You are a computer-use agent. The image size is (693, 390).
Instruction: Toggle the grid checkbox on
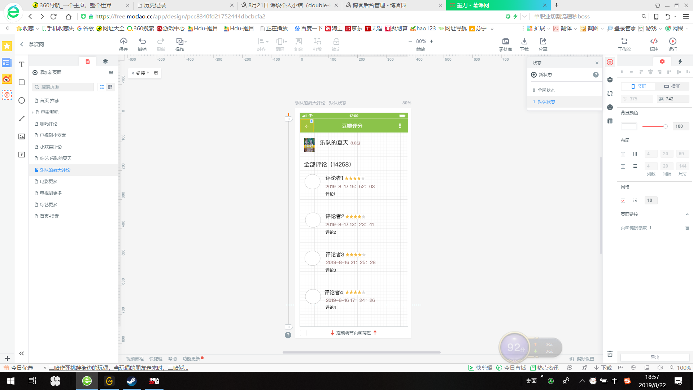tap(623, 201)
